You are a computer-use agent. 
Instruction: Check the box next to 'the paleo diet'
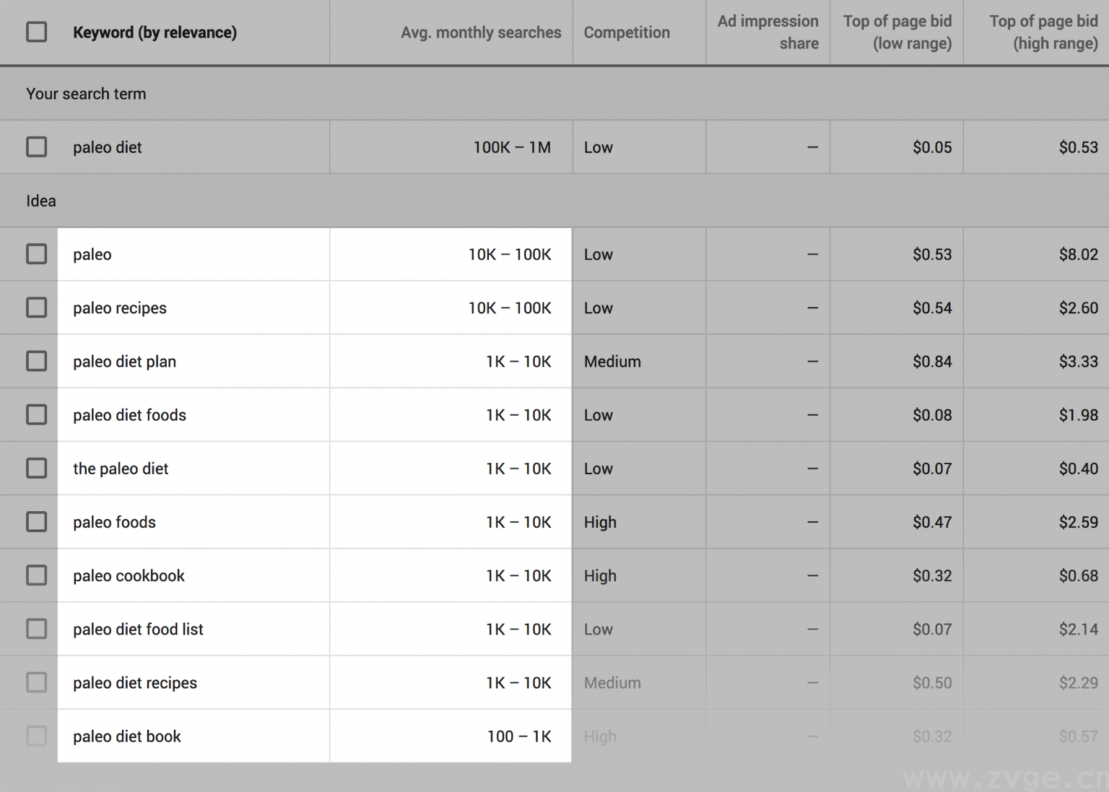click(36, 468)
